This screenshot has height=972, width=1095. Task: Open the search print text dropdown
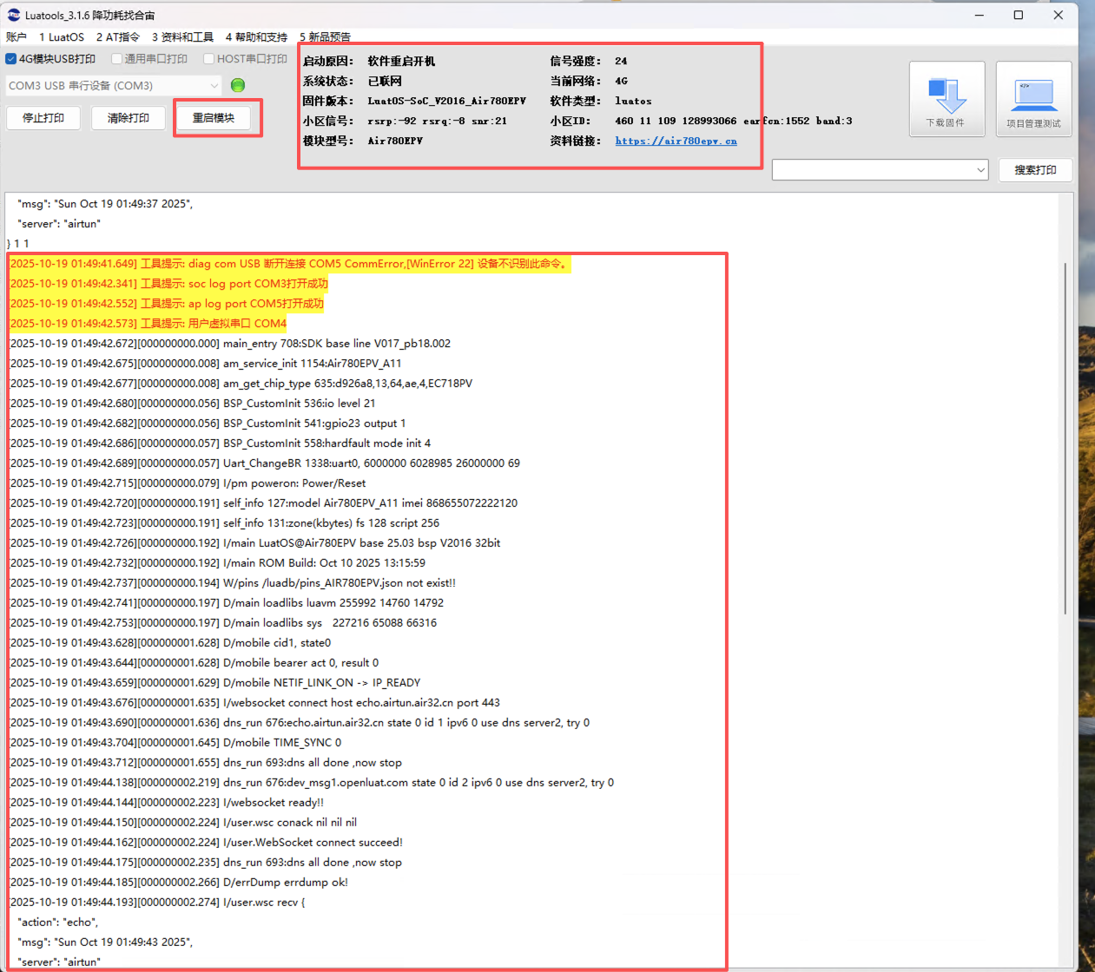[x=880, y=170]
